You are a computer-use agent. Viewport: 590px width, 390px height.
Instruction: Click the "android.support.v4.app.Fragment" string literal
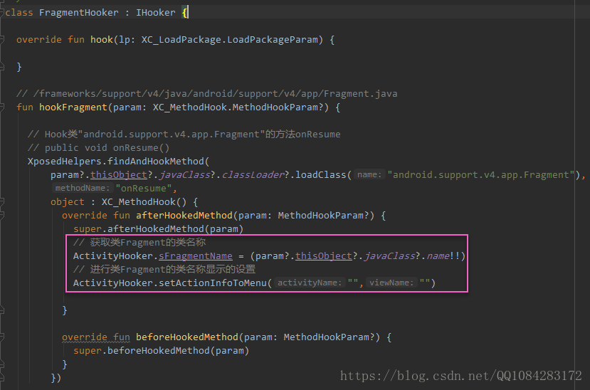click(x=481, y=175)
